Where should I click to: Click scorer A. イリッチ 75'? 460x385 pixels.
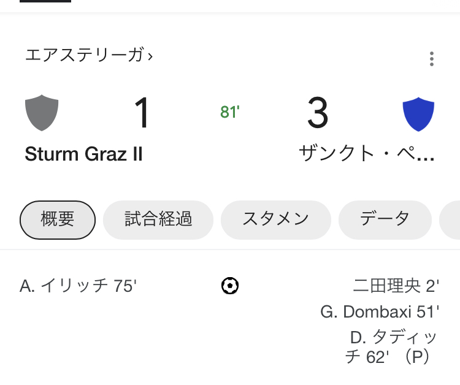pos(78,286)
